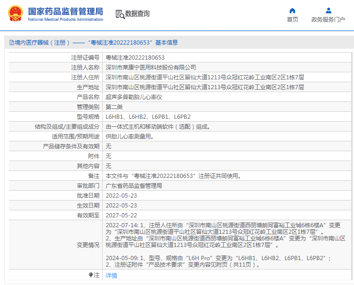Go to 首页 text link
Screen dimensions: 354x285
(x=292, y=20)
